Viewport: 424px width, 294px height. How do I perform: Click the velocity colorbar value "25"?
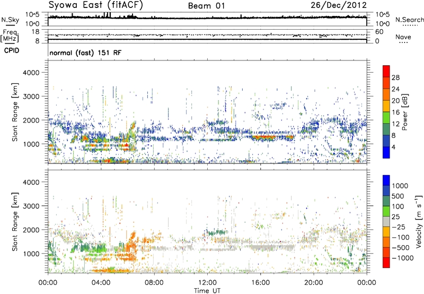point(395,217)
